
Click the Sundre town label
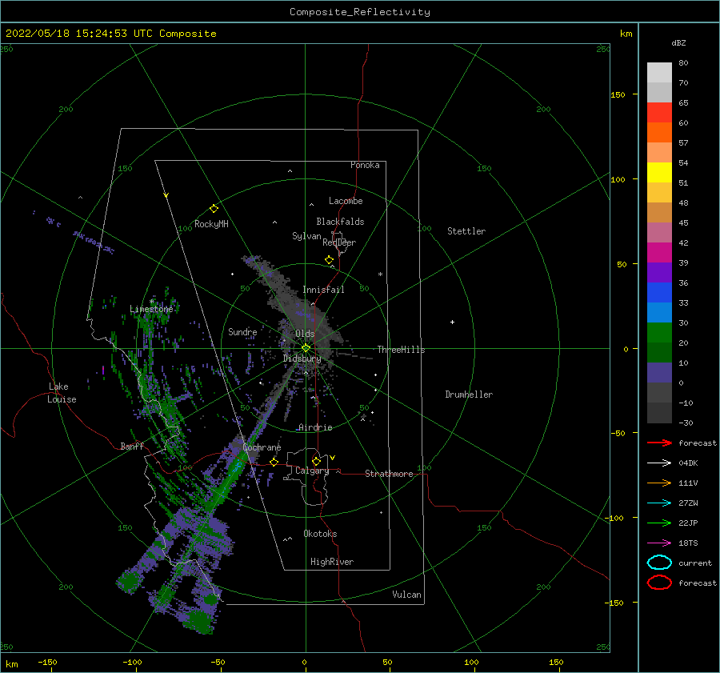click(x=242, y=332)
